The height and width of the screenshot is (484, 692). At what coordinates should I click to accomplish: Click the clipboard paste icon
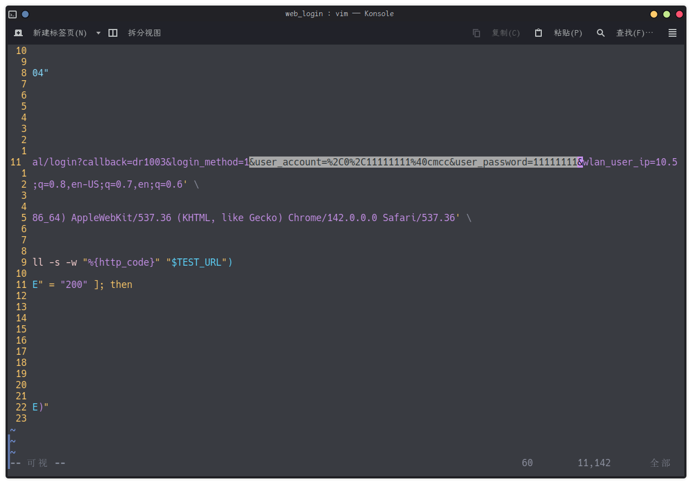click(x=538, y=33)
